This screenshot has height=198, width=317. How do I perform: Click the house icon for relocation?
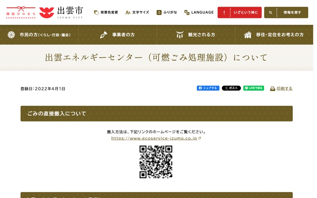click(x=248, y=35)
